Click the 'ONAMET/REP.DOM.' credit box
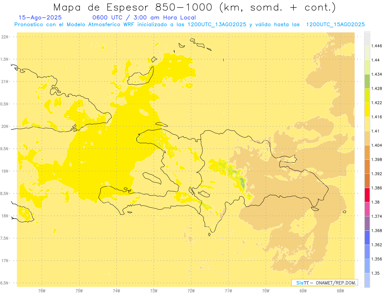382x295 pixels. pyautogui.click(x=325, y=283)
